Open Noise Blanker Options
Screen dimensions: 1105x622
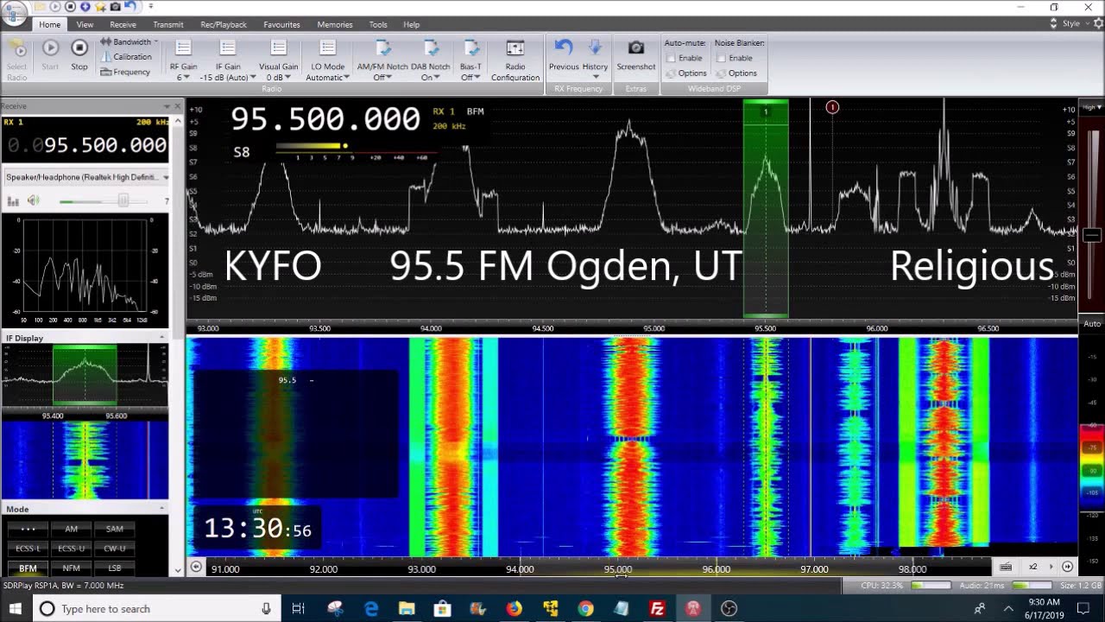(x=736, y=73)
